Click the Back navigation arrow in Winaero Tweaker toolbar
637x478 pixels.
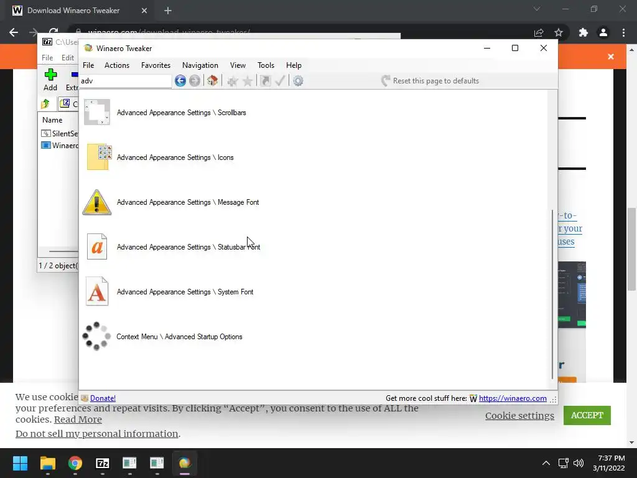tap(180, 81)
